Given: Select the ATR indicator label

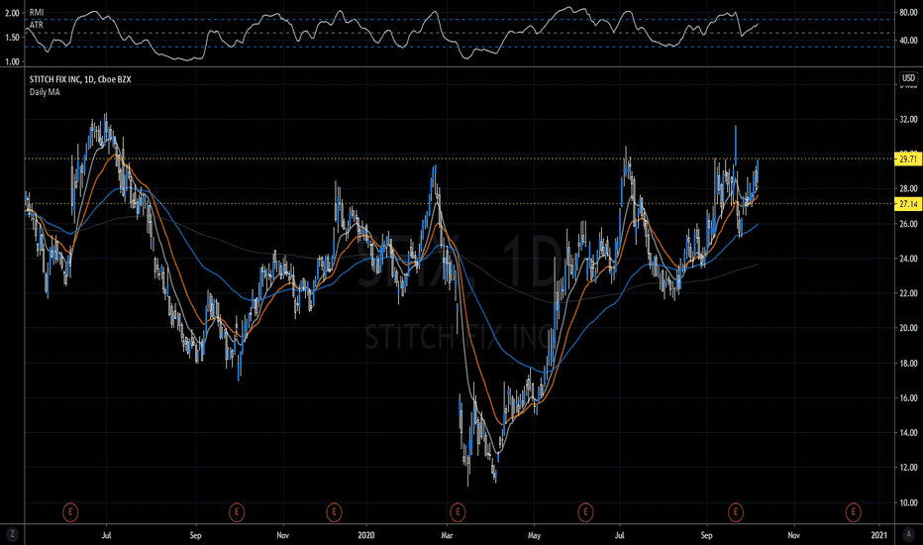Looking at the screenshot, I should click(37, 25).
